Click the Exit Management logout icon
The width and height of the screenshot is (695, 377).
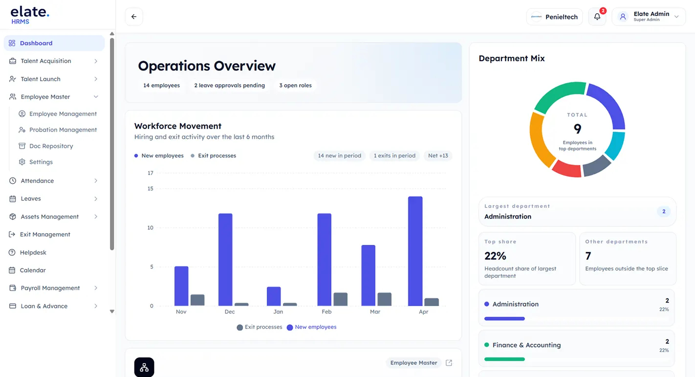pyautogui.click(x=12, y=235)
